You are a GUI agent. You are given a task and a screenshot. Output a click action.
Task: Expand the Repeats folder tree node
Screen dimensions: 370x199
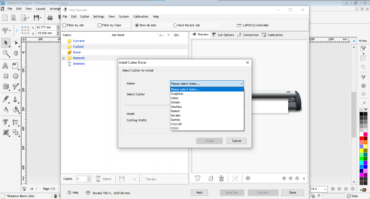[x=63, y=58]
